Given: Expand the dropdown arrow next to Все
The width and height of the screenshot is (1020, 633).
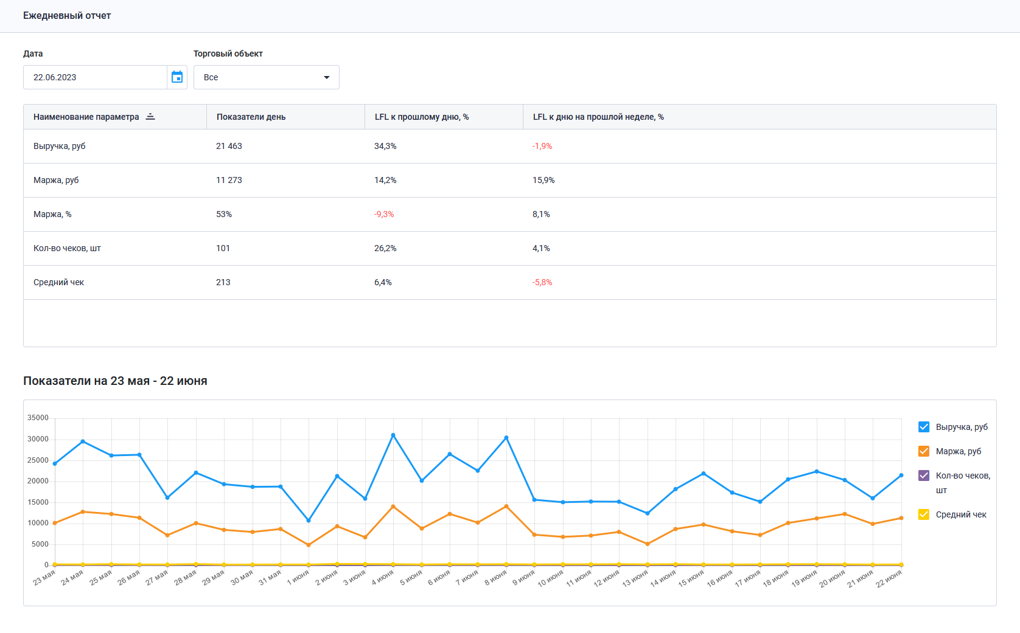Looking at the screenshot, I should tap(327, 77).
